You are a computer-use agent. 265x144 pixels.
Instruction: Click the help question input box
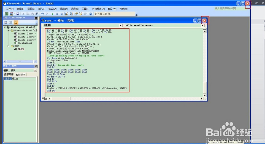click(231, 9)
